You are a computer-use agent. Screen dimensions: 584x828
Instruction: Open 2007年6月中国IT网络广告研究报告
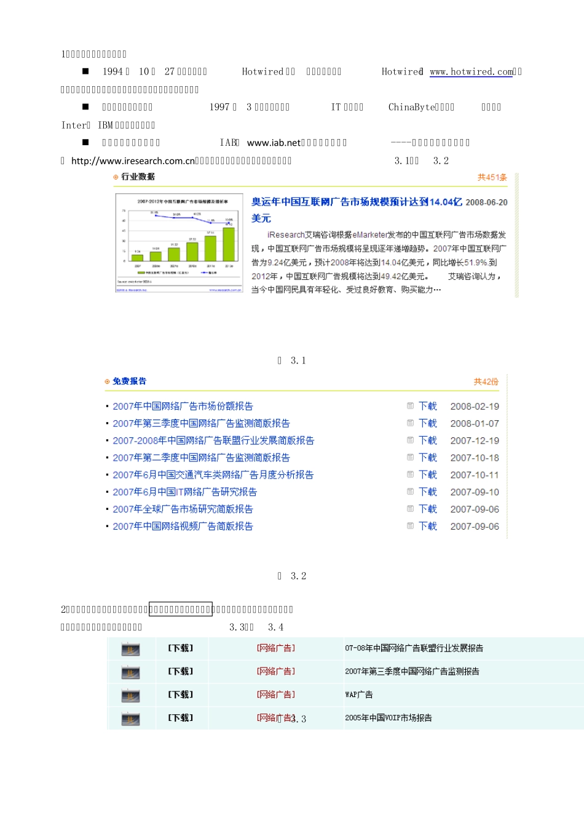point(184,493)
